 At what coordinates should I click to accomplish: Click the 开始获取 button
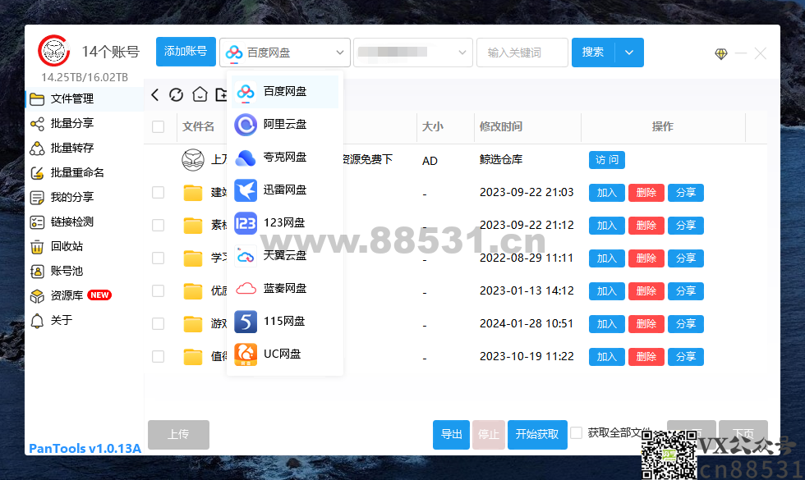537,434
